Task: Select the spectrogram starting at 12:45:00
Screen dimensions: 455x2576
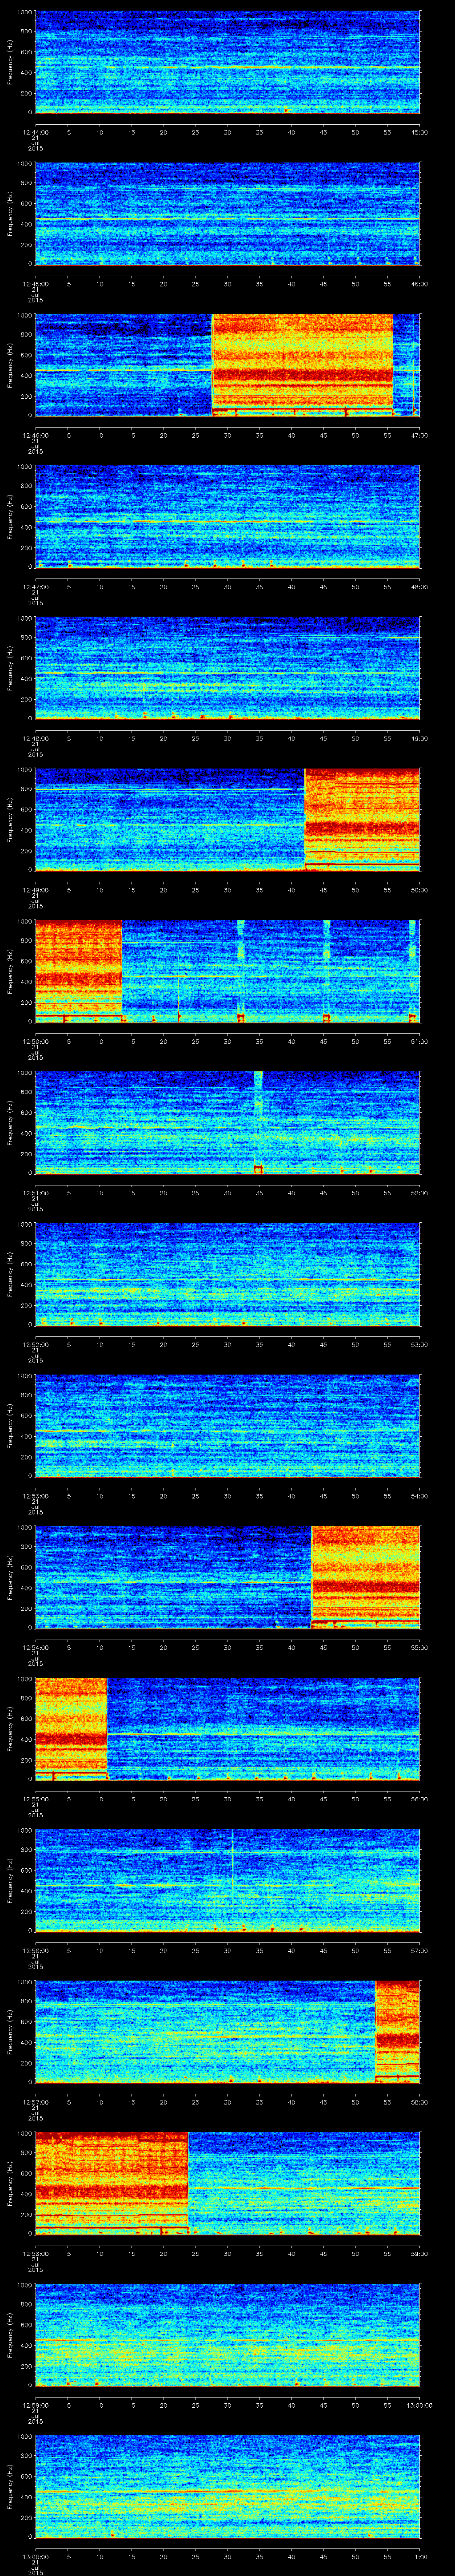Action: tap(228, 213)
